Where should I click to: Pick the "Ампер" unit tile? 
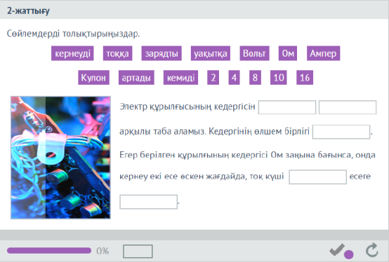(323, 53)
